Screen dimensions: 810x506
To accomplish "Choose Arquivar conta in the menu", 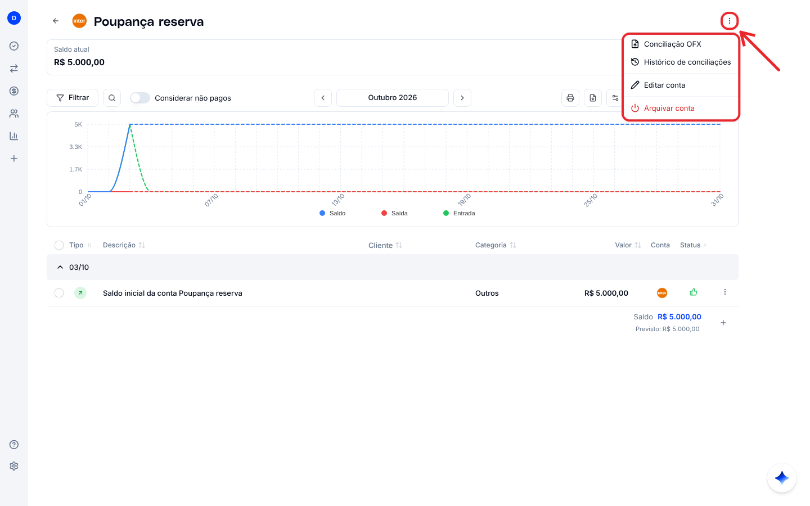I will point(681,108).
